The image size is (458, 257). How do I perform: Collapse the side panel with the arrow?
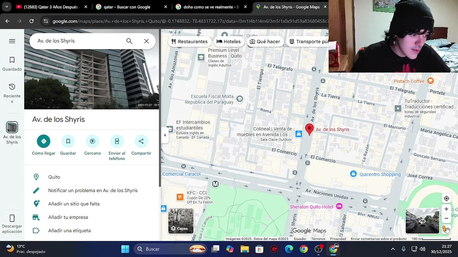(x=165, y=135)
